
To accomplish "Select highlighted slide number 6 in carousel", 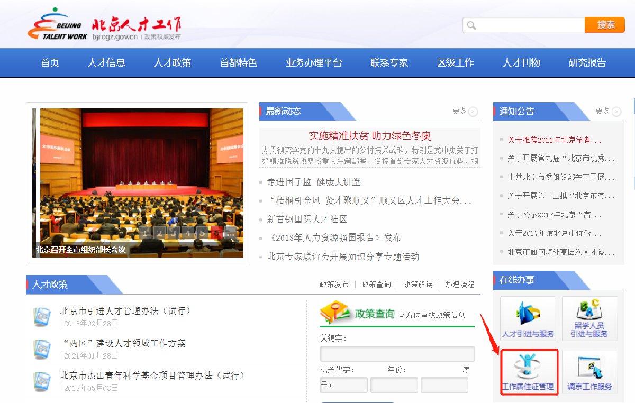I will pos(216,232).
